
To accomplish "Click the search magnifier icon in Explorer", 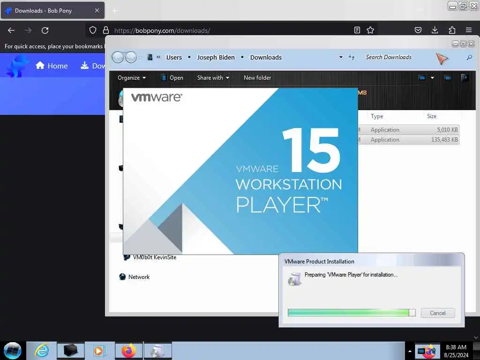I will [469, 57].
